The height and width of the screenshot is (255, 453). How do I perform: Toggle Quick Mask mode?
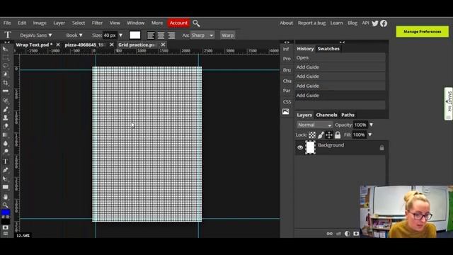[x=5, y=227]
